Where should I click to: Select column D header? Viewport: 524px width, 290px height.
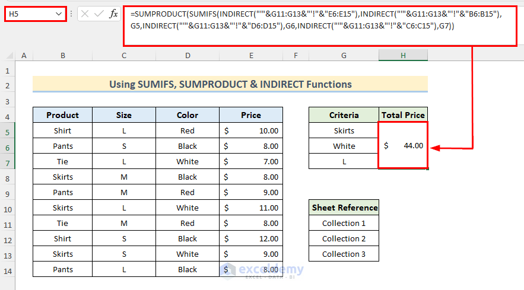coord(188,56)
